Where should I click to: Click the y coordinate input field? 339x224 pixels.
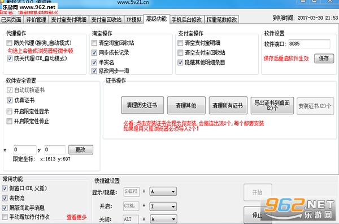click(55, 150)
